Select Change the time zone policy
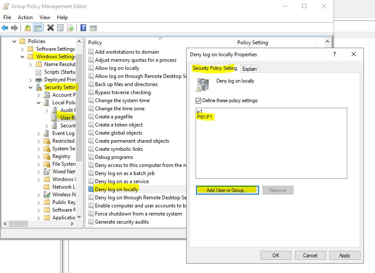 (120, 109)
